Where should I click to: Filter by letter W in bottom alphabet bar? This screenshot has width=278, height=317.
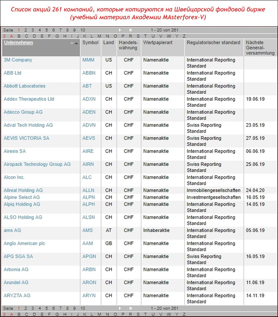(169, 314)
